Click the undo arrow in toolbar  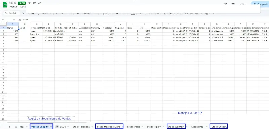[23, 13]
